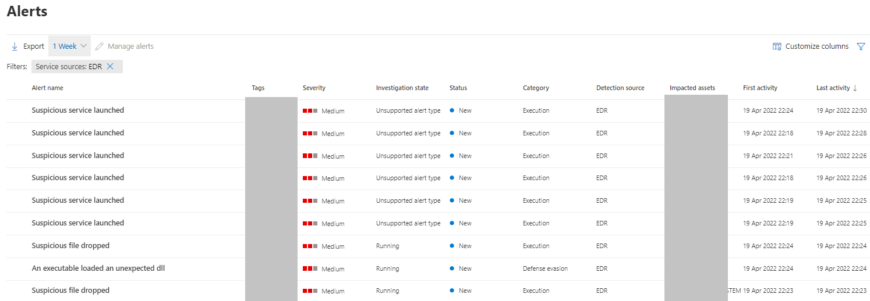Open the first Suspicious file dropped alert
Viewport: 870px width, 301px height.
point(70,246)
